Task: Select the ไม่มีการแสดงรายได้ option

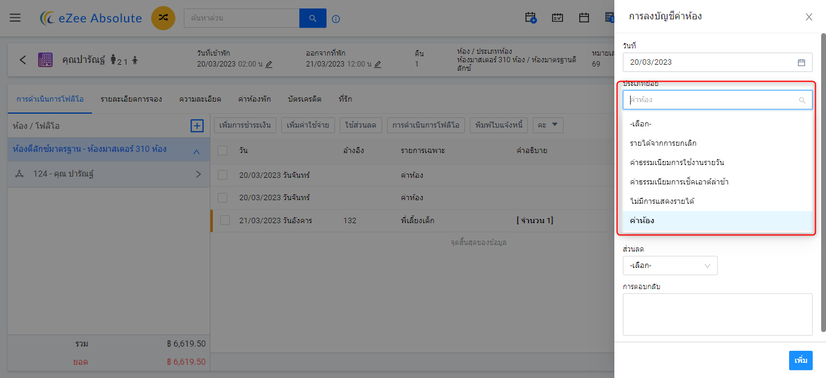Action: point(718,201)
